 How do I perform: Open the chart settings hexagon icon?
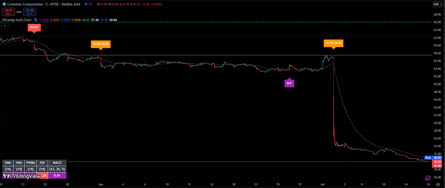tap(437, 184)
